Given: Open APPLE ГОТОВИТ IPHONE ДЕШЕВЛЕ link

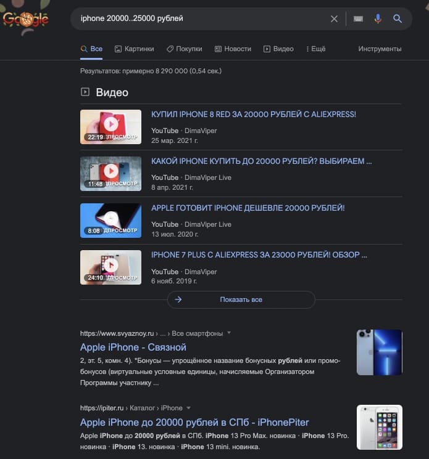Looking at the screenshot, I should 248,208.
